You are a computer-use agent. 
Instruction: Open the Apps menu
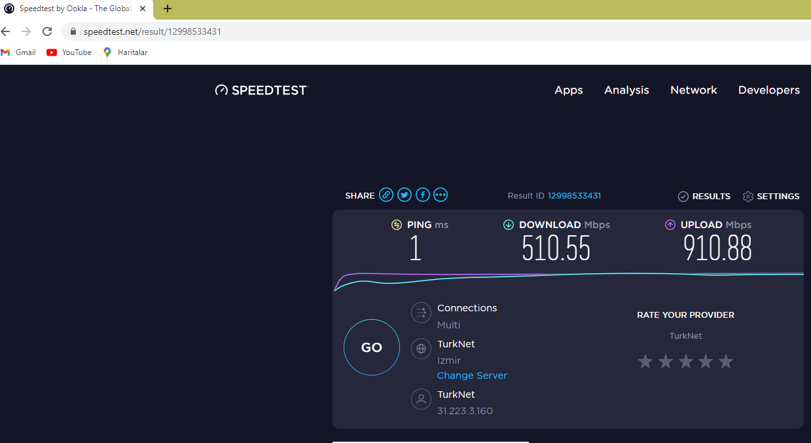[x=569, y=90]
